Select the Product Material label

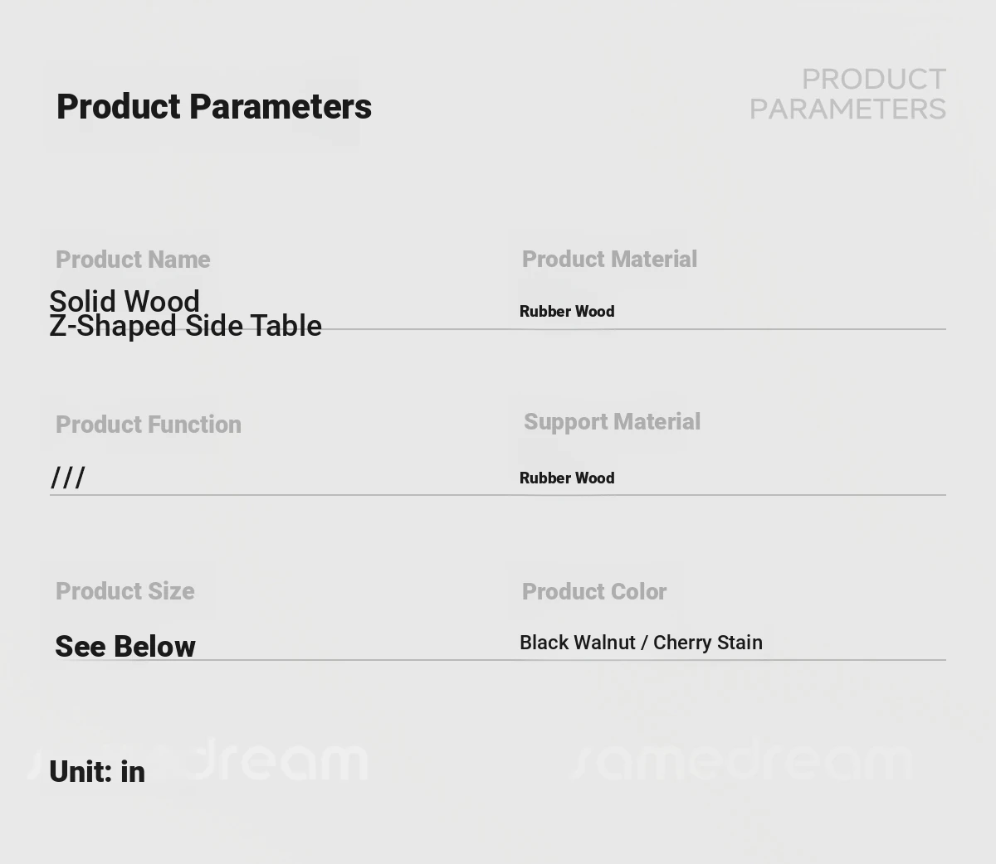[x=609, y=260]
